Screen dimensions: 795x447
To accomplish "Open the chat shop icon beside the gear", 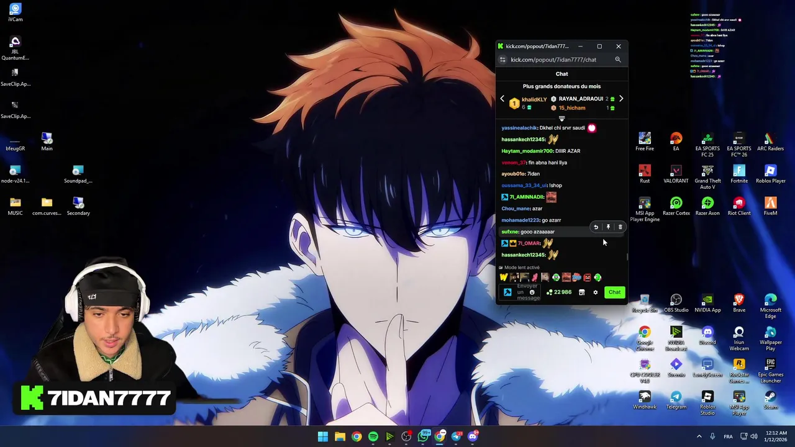I will (582, 292).
